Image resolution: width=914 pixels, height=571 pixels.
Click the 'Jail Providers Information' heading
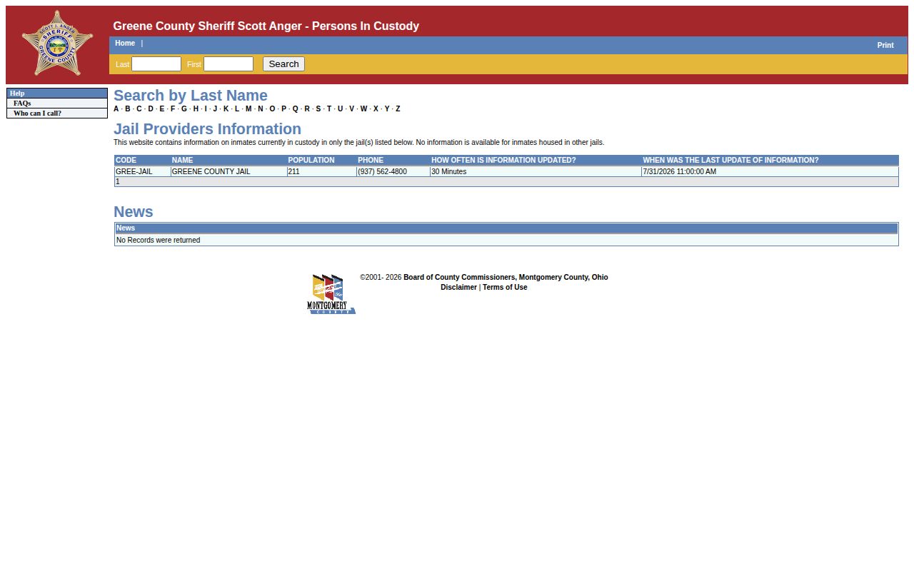[x=207, y=129]
